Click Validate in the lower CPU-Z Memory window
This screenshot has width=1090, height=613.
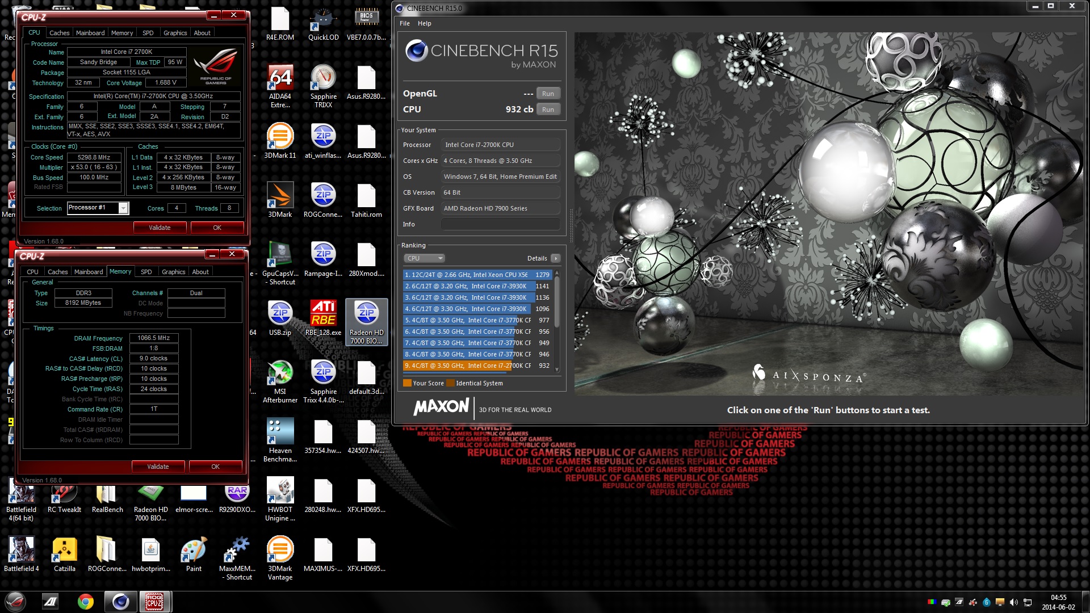[158, 467]
